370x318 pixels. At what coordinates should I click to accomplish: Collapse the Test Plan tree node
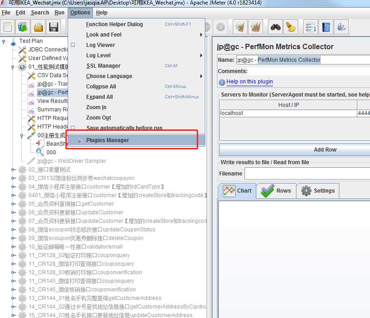click(4, 41)
